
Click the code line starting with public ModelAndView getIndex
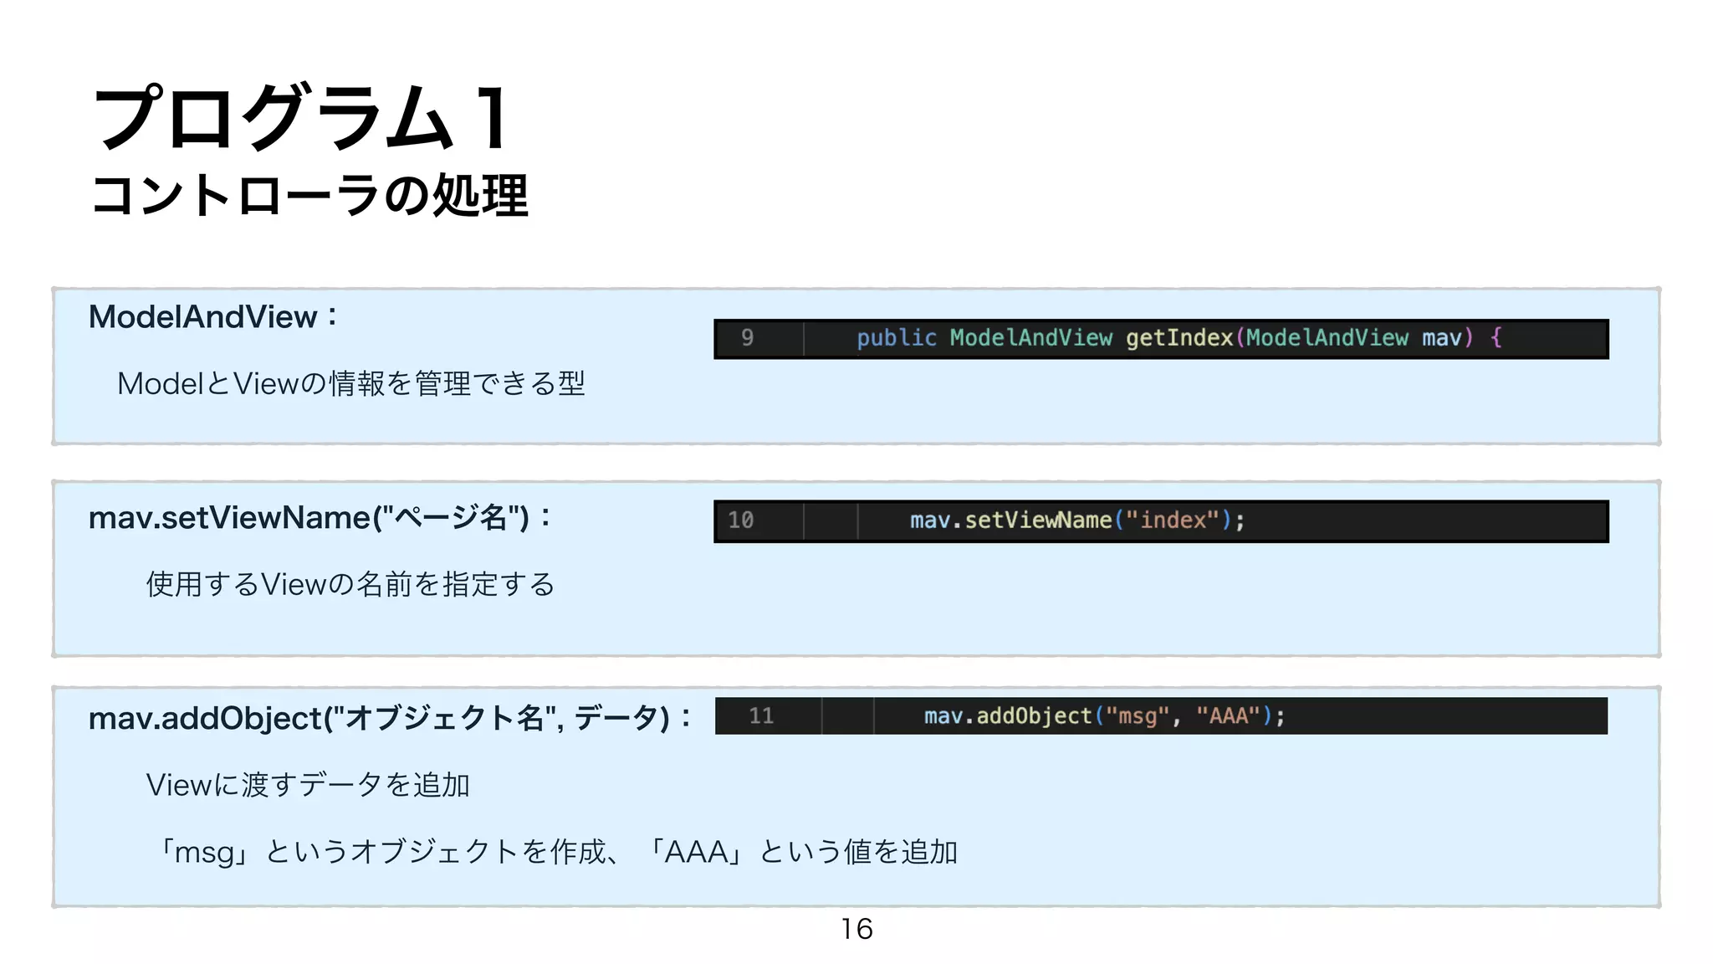point(1179,338)
